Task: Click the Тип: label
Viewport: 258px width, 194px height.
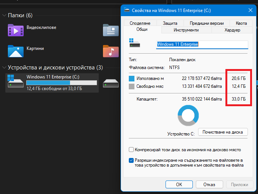Action: click(133, 60)
